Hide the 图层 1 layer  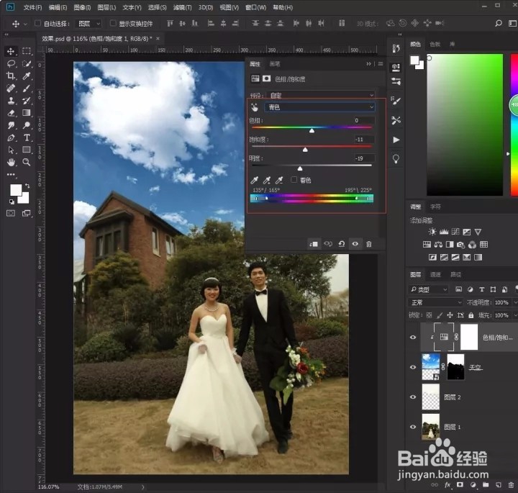point(413,427)
